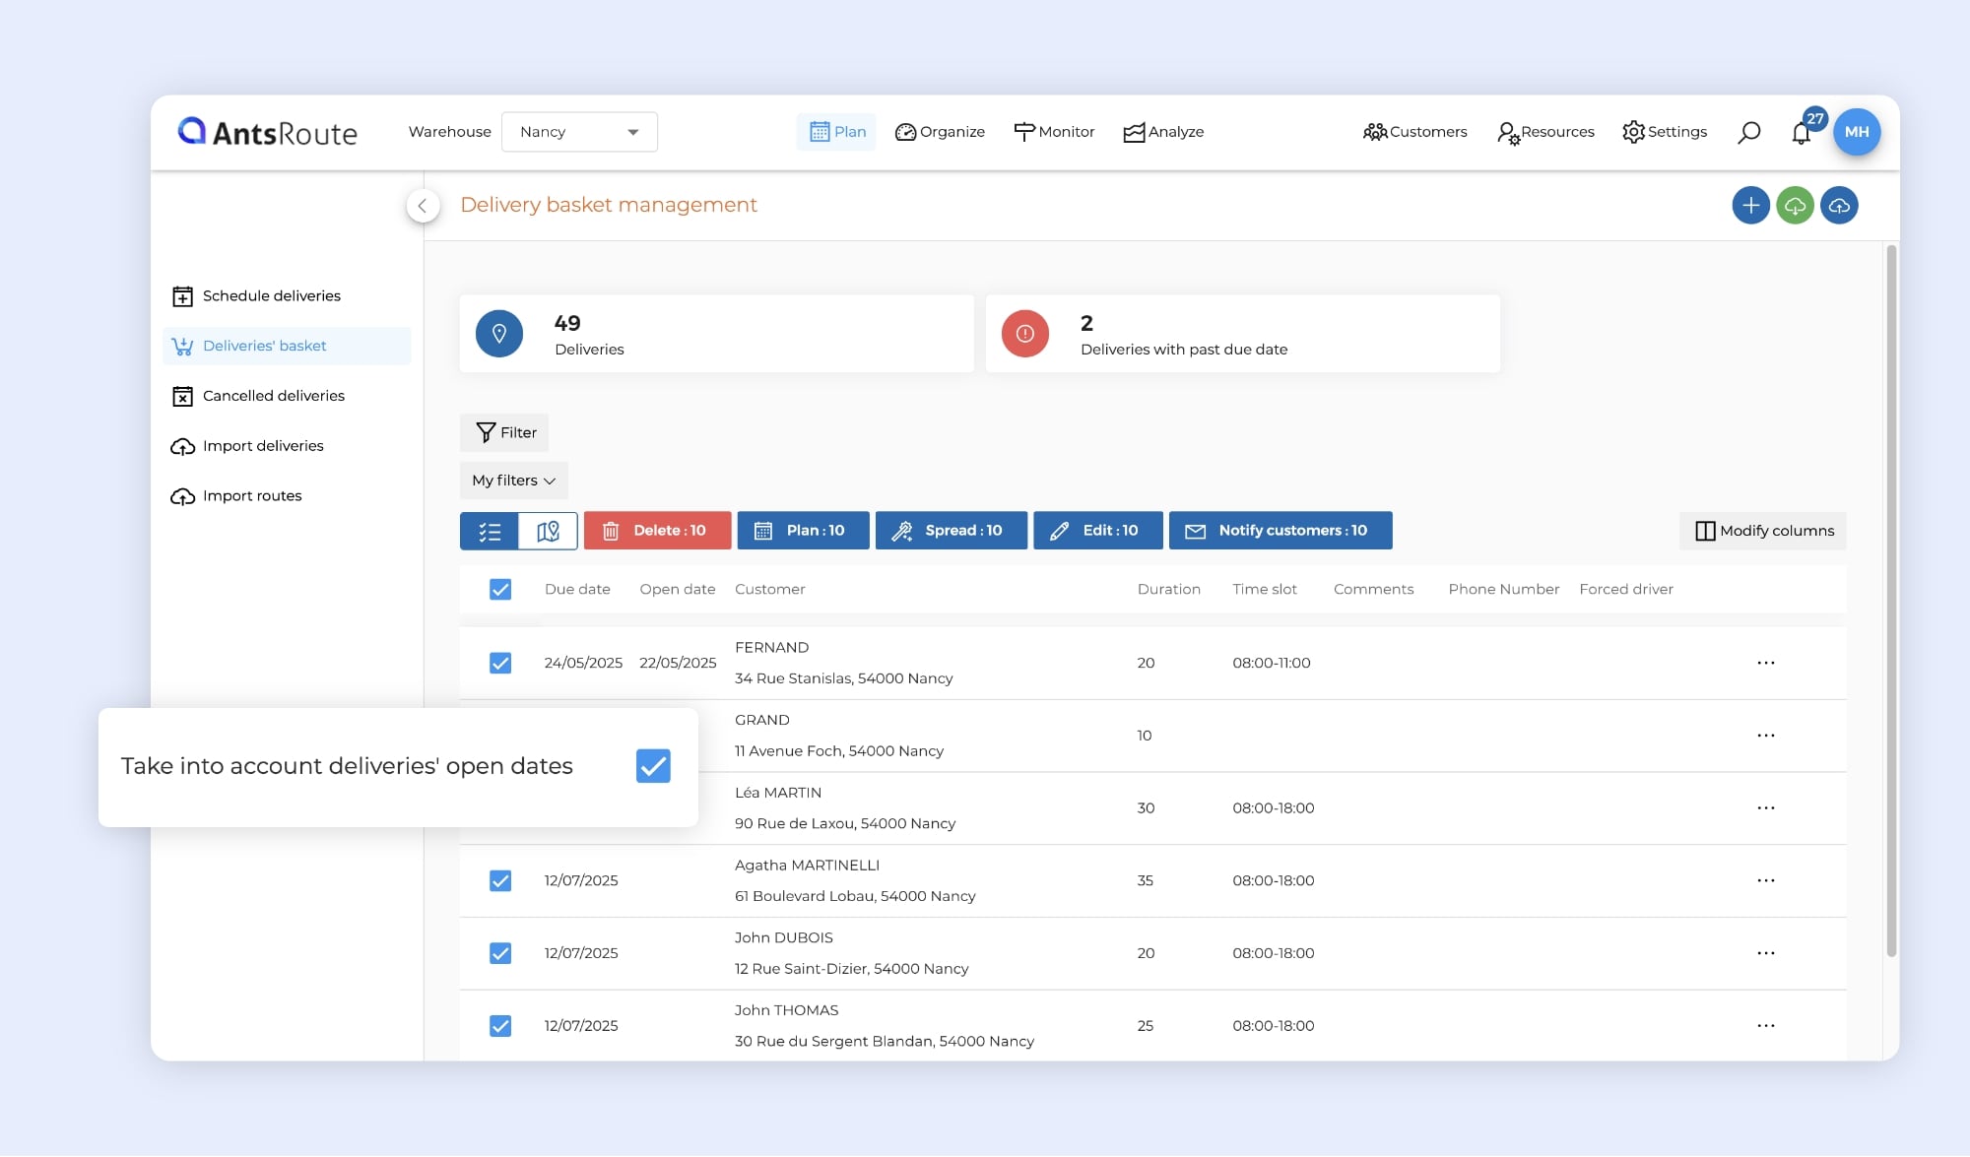Click the blue cloud upload icon
The height and width of the screenshot is (1157, 1970).
1839,206
